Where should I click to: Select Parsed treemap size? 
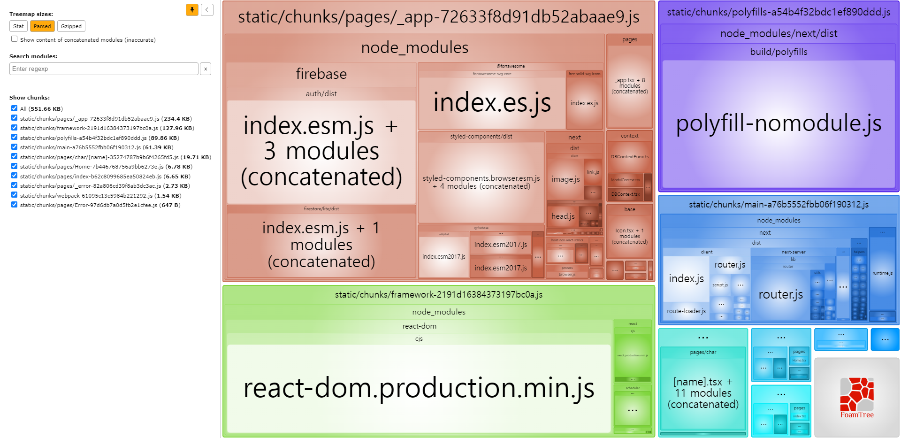(x=42, y=26)
